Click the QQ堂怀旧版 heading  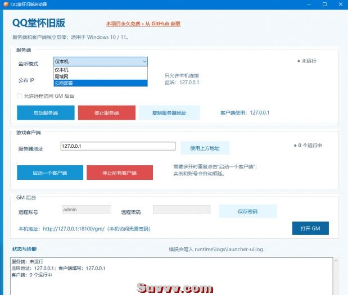pos(39,23)
